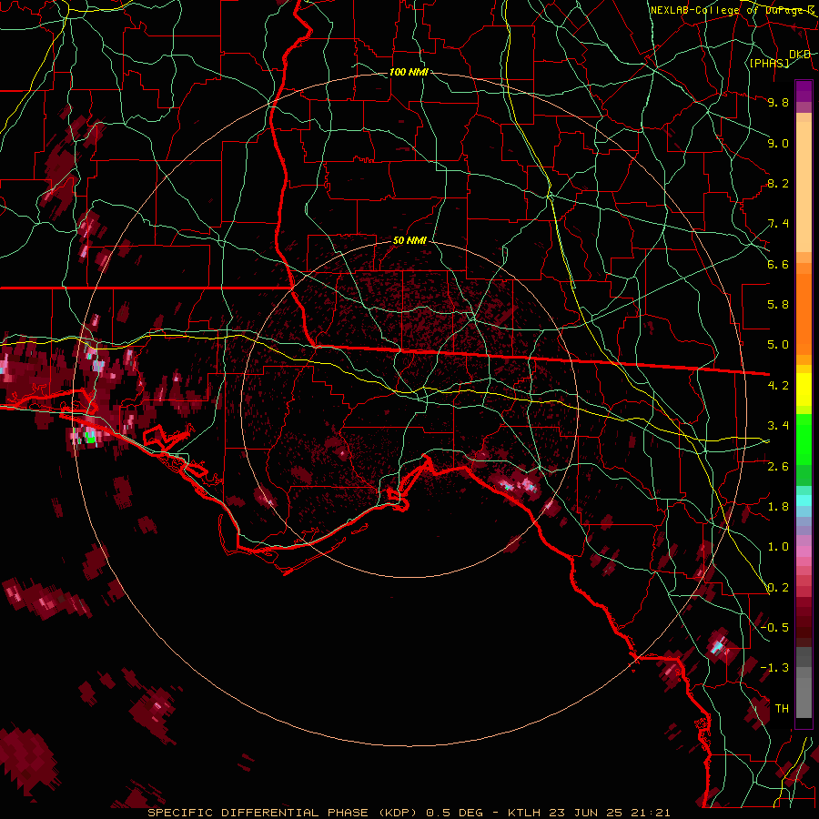Click the 9.0 scale label
Viewport: 819px width, 819px height.
[778, 143]
